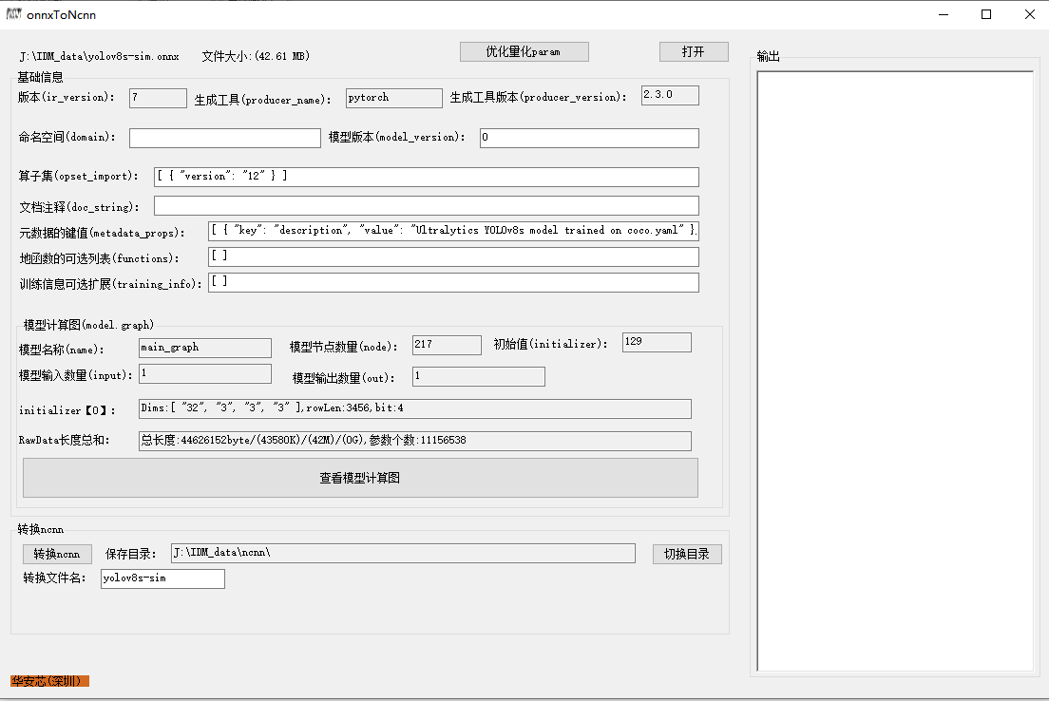
Task: Click the node count field showing 217
Action: tap(447, 345)
